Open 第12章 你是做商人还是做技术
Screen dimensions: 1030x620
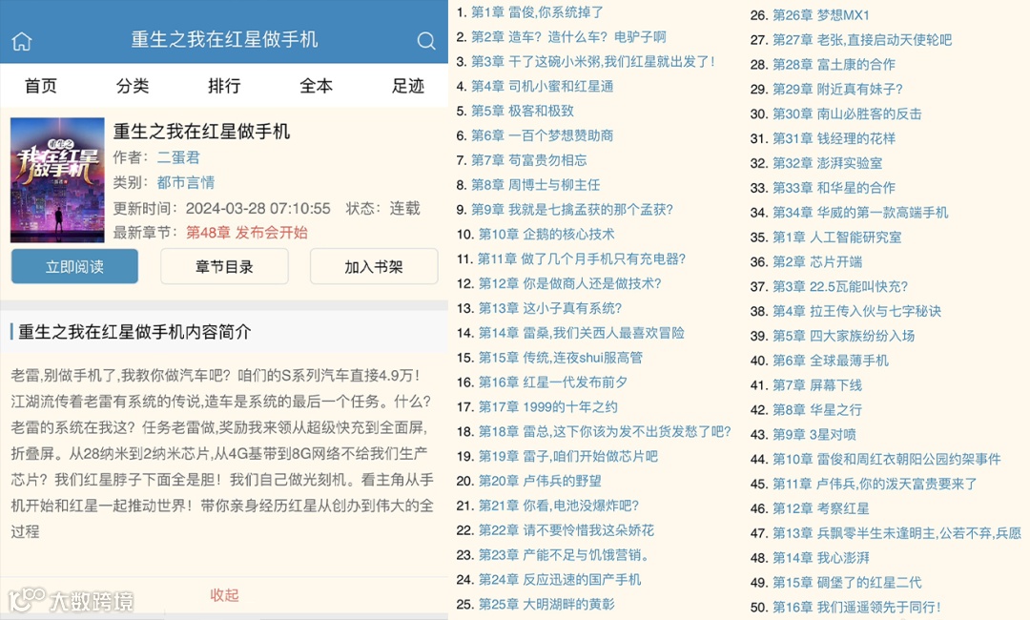(x=569, y=283)
